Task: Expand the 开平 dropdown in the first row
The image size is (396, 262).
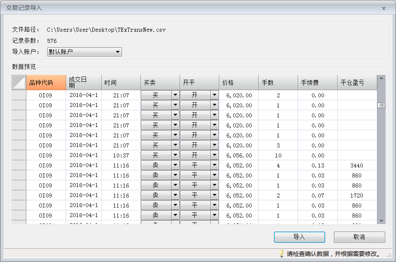Action: [215, 95]
